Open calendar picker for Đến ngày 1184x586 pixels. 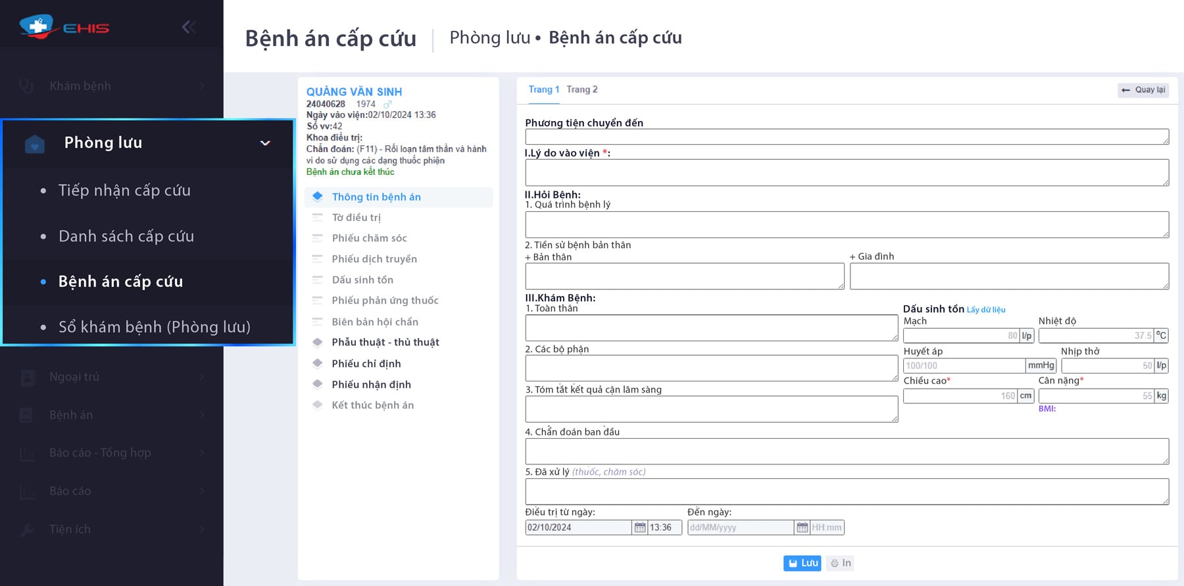click(x=802, y=527)
